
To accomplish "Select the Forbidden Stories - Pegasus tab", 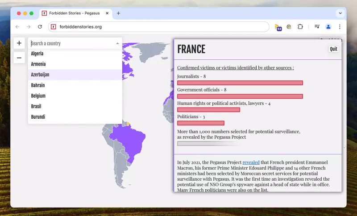I will pos(74,13).
